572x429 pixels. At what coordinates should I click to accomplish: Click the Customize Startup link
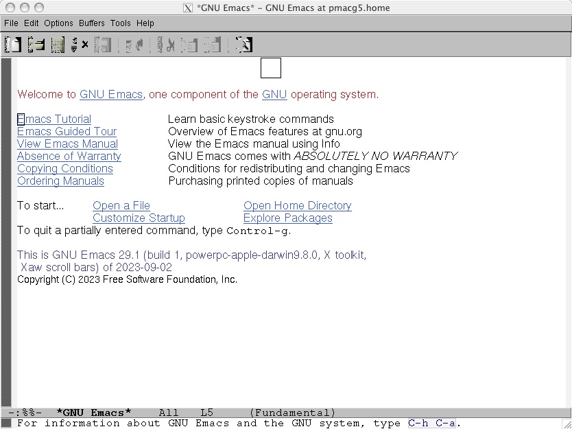tap(139, 218)
